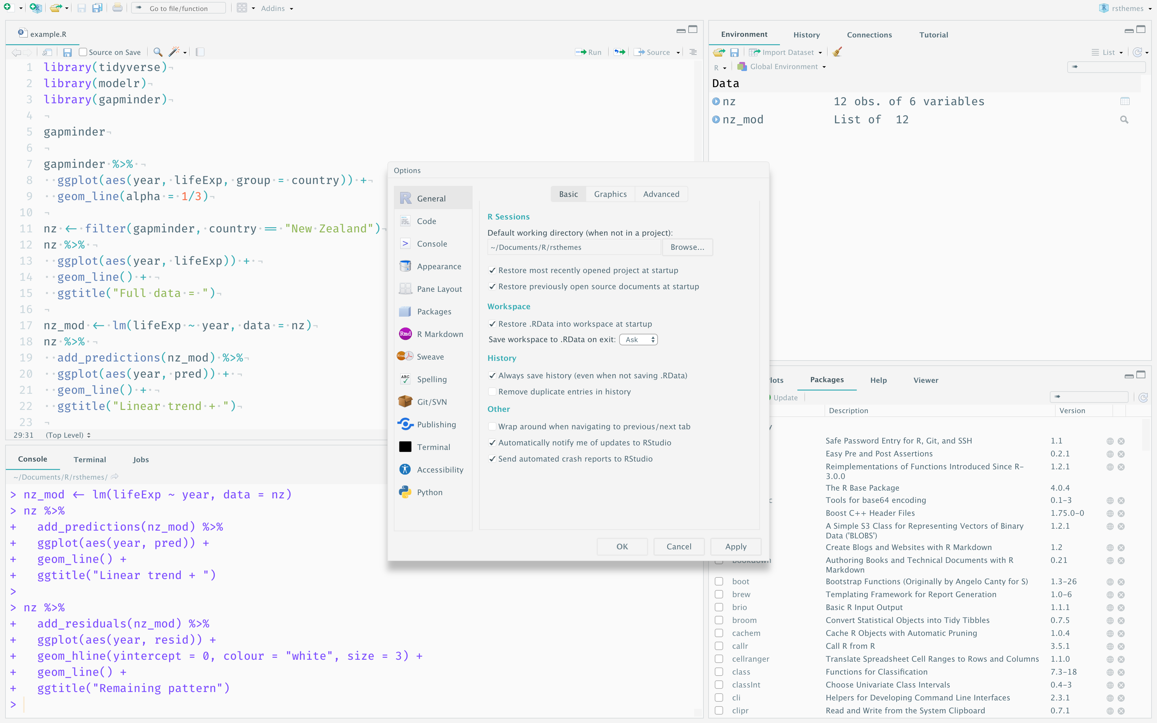The image size is (1157, 723).
Task: Switch to the Advanced options tab
Action: [x=661, y=194]
